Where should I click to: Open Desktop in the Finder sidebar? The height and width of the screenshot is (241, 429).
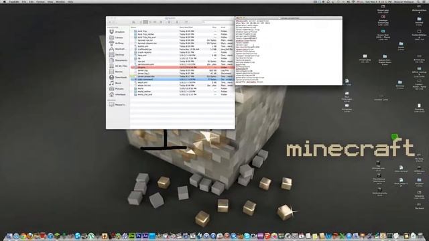pos(117,55)
